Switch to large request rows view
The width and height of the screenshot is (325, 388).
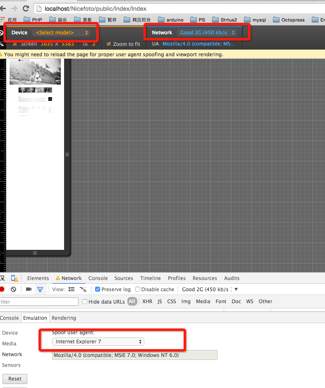[x=72, y=290]
